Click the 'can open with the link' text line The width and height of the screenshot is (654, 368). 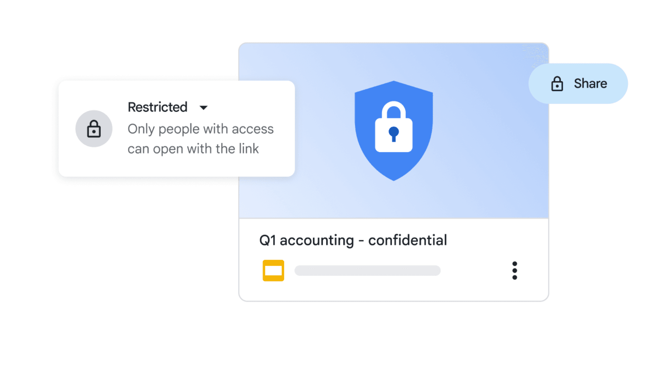coord(193,149)
